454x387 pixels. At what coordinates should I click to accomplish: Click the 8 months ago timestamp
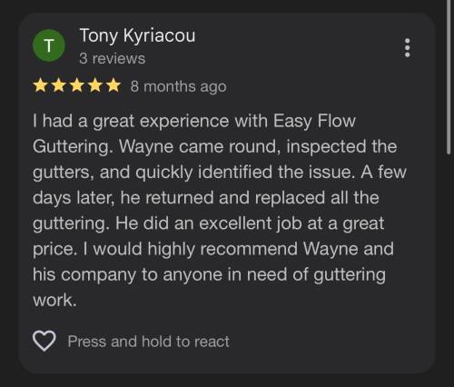pos(178,86)
